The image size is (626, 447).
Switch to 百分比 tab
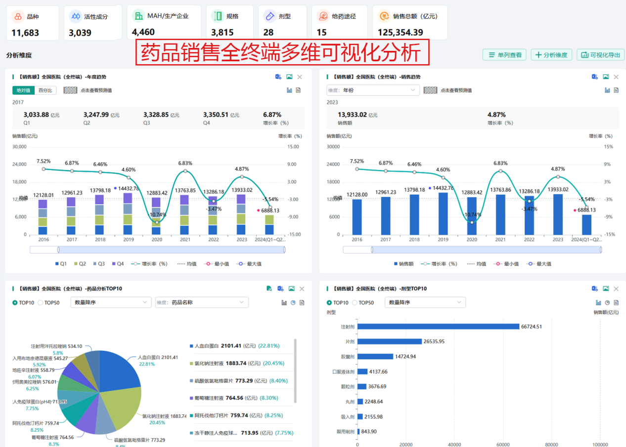[46, 90]
